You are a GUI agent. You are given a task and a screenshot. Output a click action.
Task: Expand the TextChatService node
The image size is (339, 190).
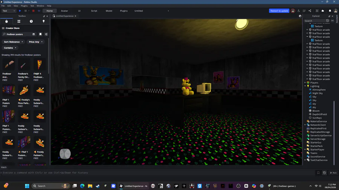[x=305, y=160]
